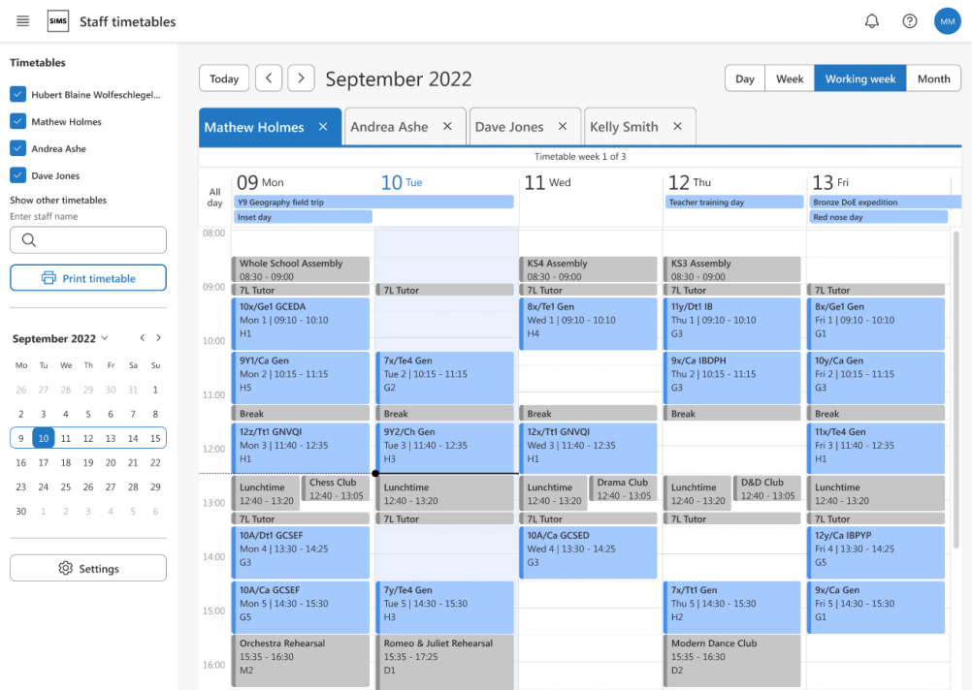
Task: Click the staff name search field
Action: click(88, 240)
